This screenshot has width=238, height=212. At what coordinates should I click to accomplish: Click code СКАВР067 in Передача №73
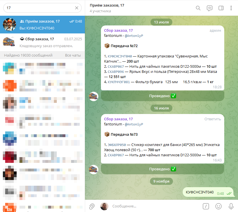click(x=116, y=155)
